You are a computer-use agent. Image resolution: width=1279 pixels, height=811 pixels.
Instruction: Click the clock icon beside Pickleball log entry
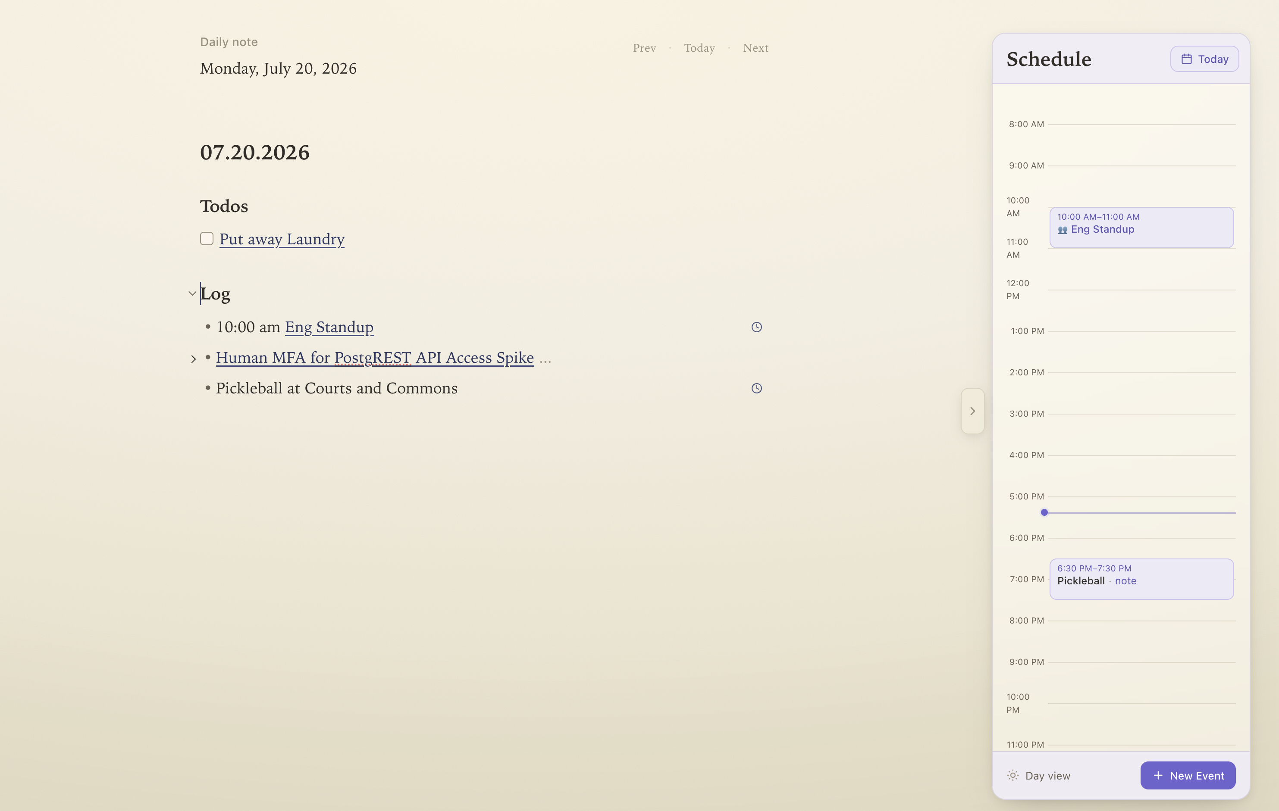[x=756, y=388]
